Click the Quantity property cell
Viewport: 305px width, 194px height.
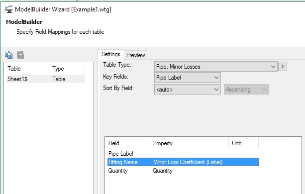163,171
